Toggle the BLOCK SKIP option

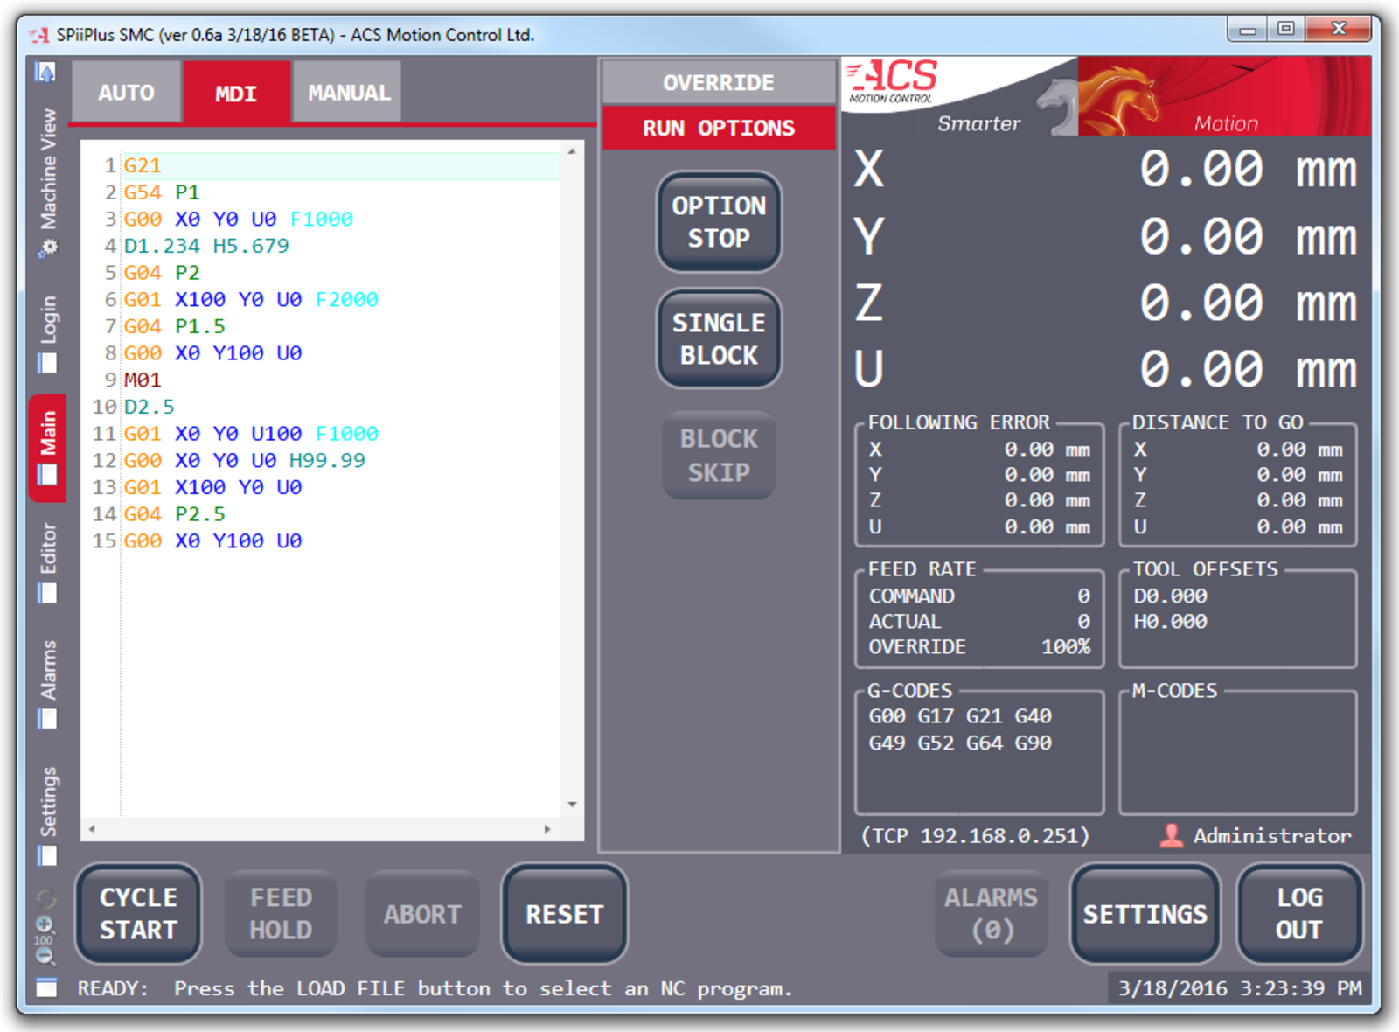719,456
